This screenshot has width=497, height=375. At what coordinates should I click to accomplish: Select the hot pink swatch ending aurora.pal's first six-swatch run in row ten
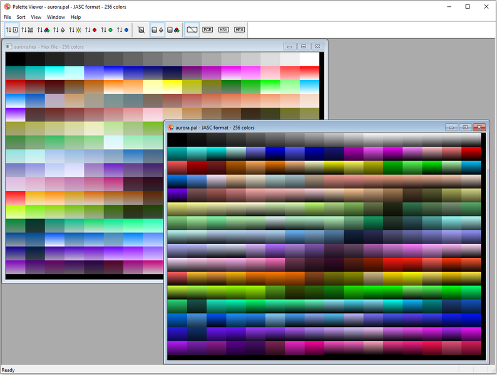275,264
